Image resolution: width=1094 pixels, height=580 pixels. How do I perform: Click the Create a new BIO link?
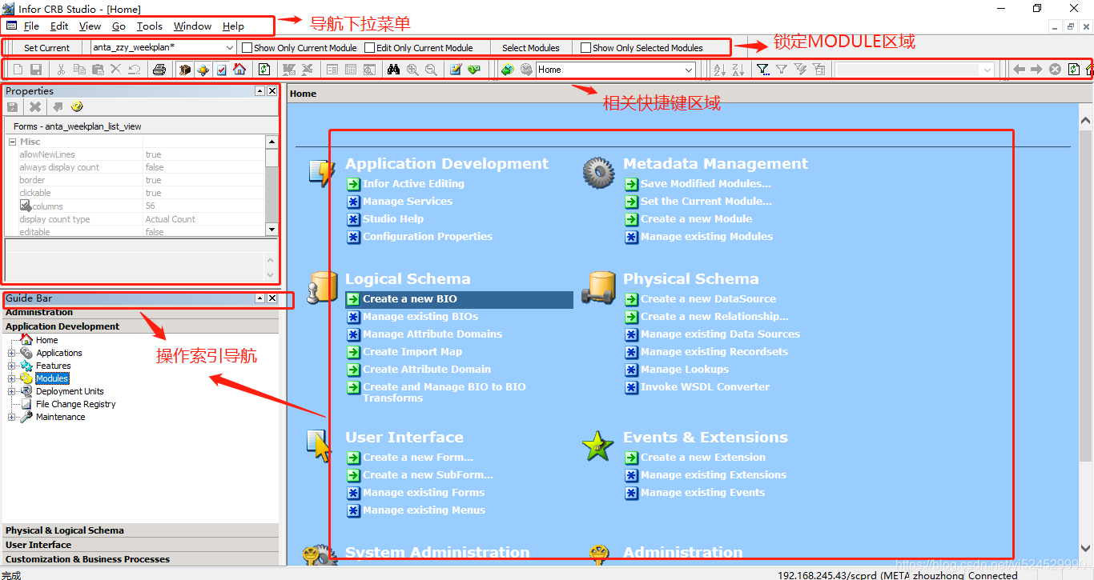click(409, 299)
